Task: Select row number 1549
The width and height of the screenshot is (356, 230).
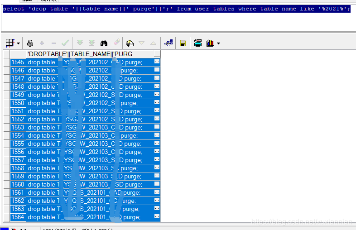Action: (x=18, y=95)
